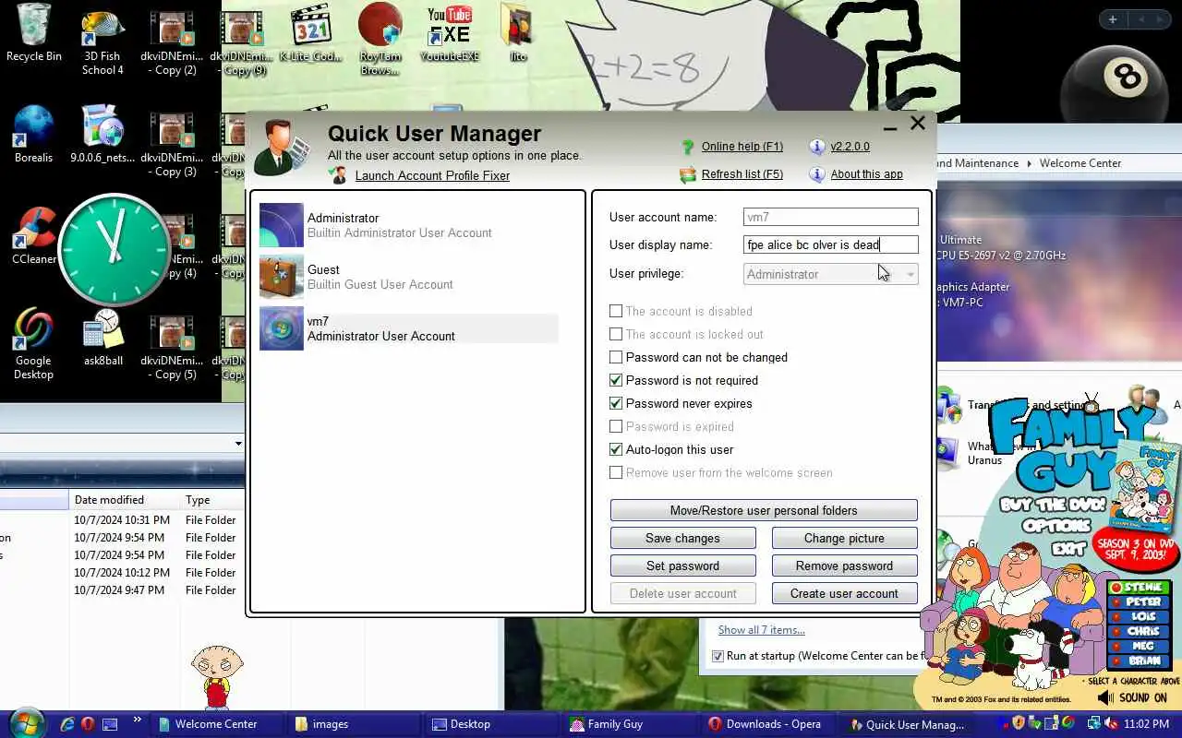Image resolution: width=1182 pixels, height=738 pixels.
Task: Click Refresh list (F5) link
Action: click(x=742, y=173)
